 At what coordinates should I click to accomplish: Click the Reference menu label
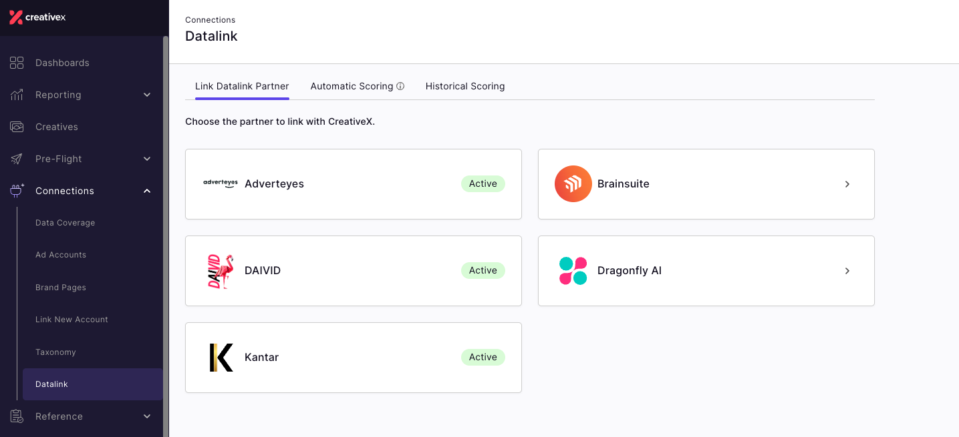[59, 416]
